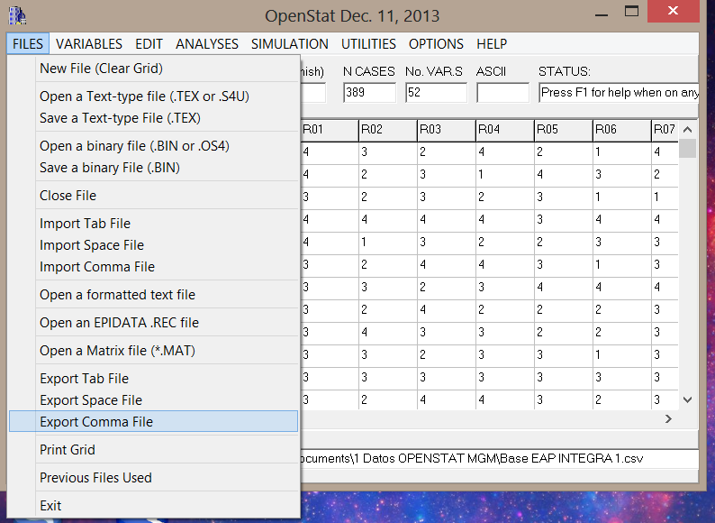Close the OpenStat window
Viewport: 715px width, 523px height.
(x=673, y=11)
